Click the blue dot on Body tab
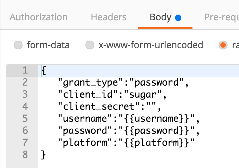The width and height of the screenshot is (239, 168). (x=178, y=18)
